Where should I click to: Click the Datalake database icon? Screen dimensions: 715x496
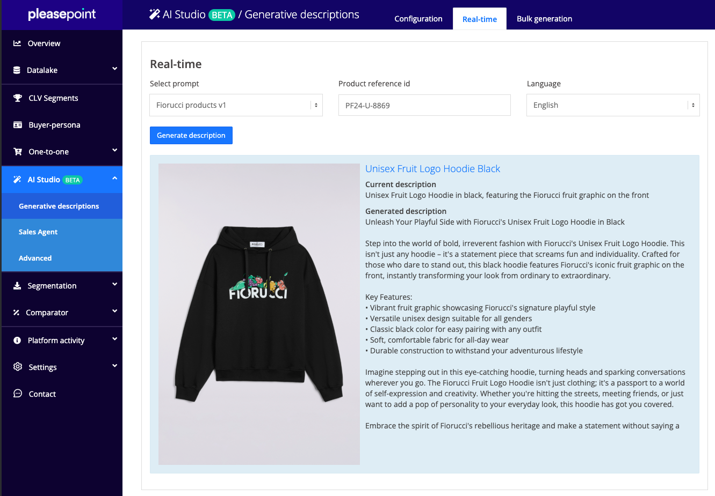(17, 70)
